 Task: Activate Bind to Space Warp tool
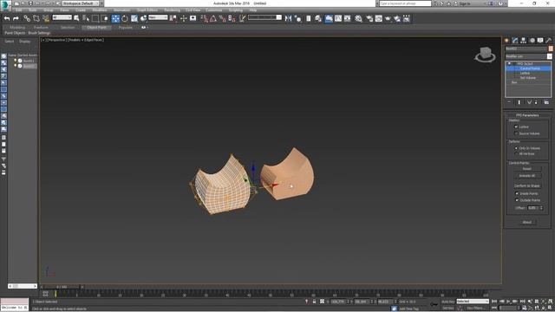46,18
